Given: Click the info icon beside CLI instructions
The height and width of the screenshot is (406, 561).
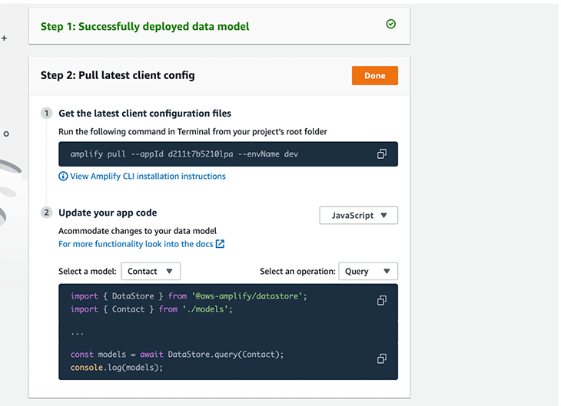Looking at the screenshot, I should tap(63, 177).
